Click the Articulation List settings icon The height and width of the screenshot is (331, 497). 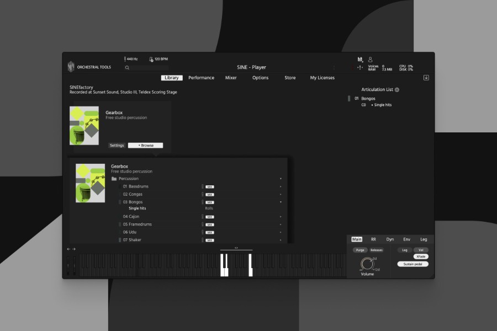(397, 89)
